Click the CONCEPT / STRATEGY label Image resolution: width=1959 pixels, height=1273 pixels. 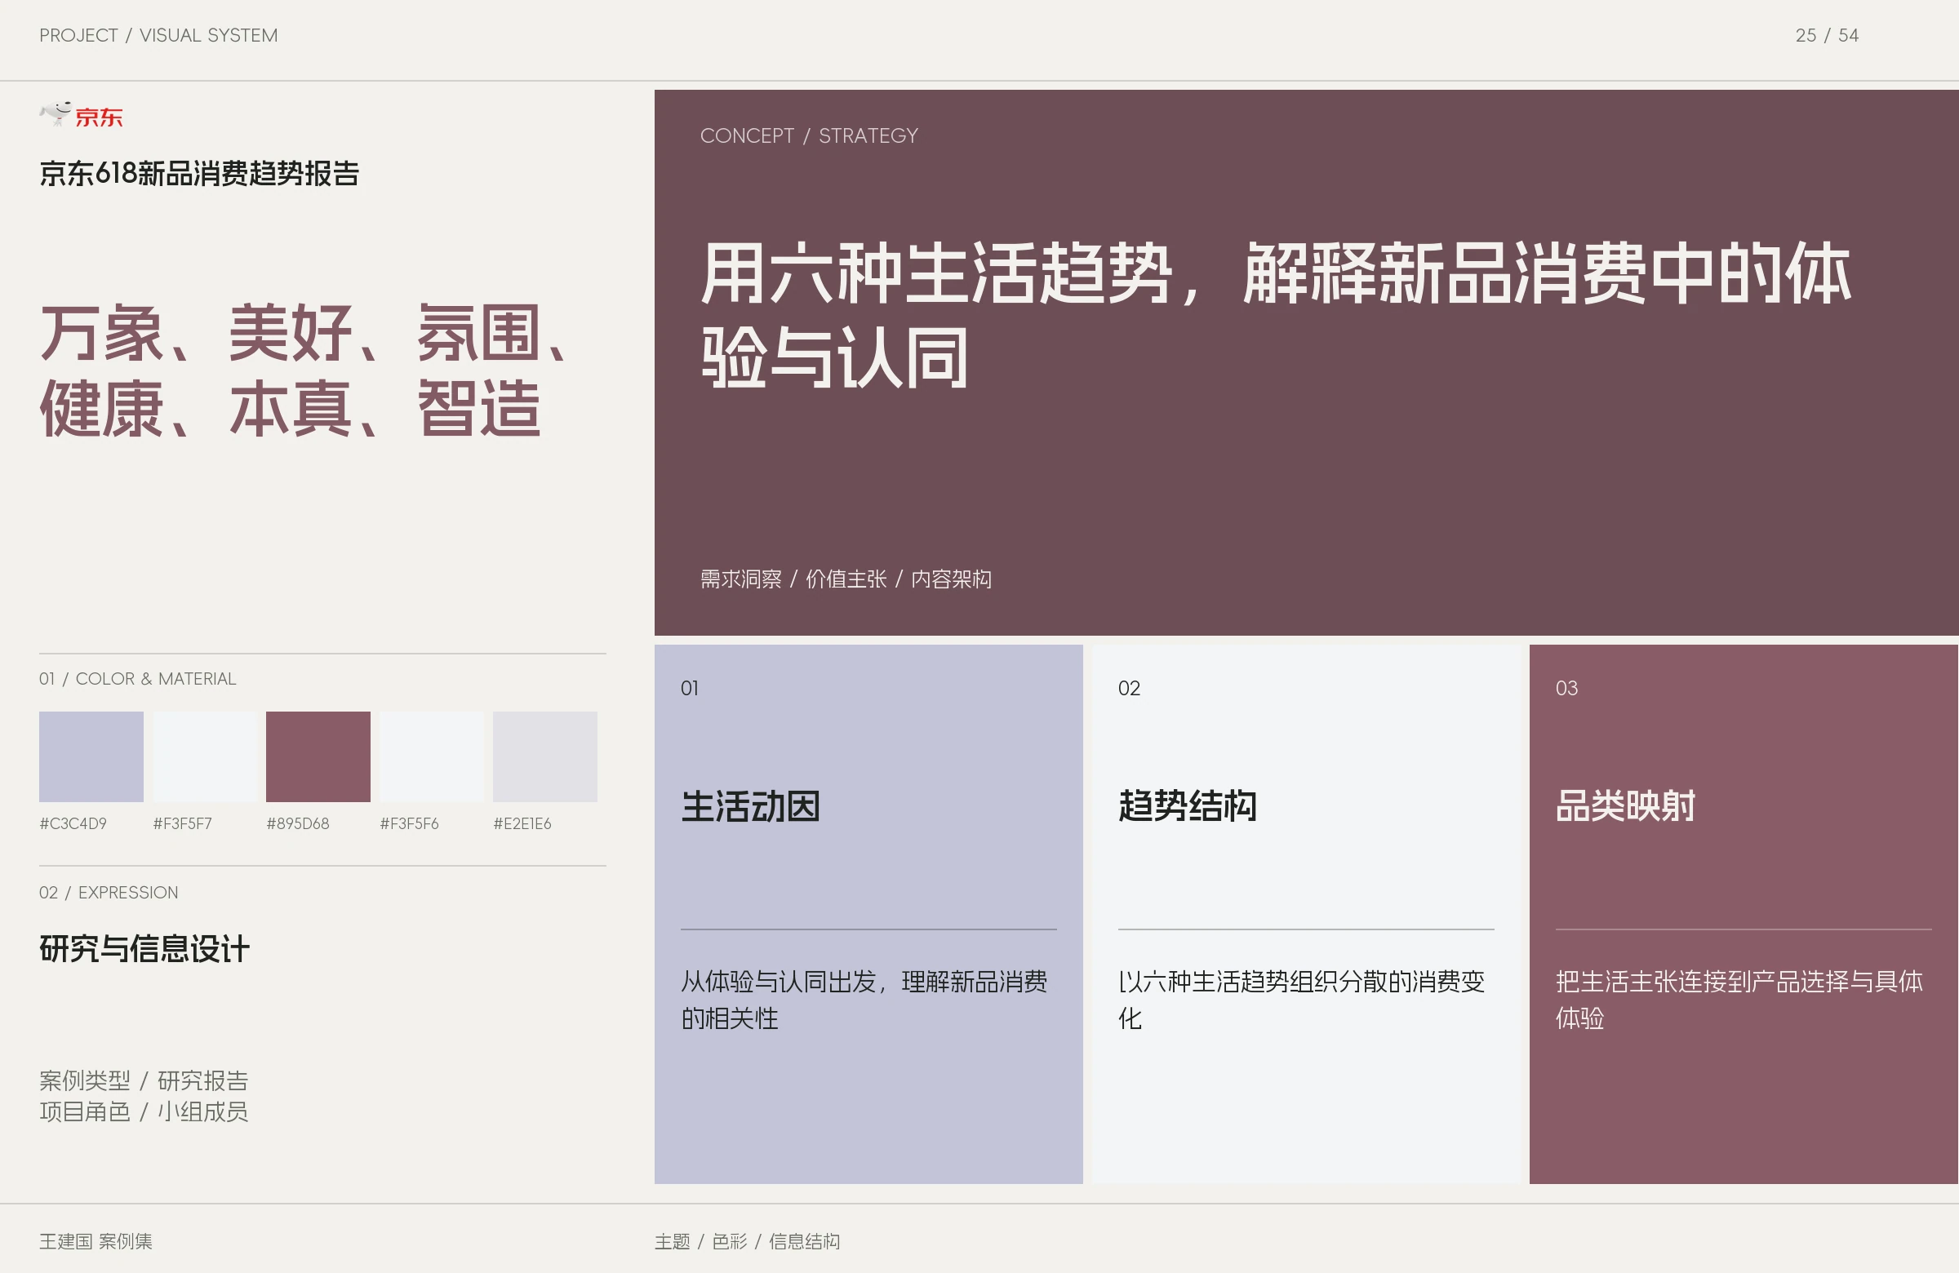coord(809,135)
